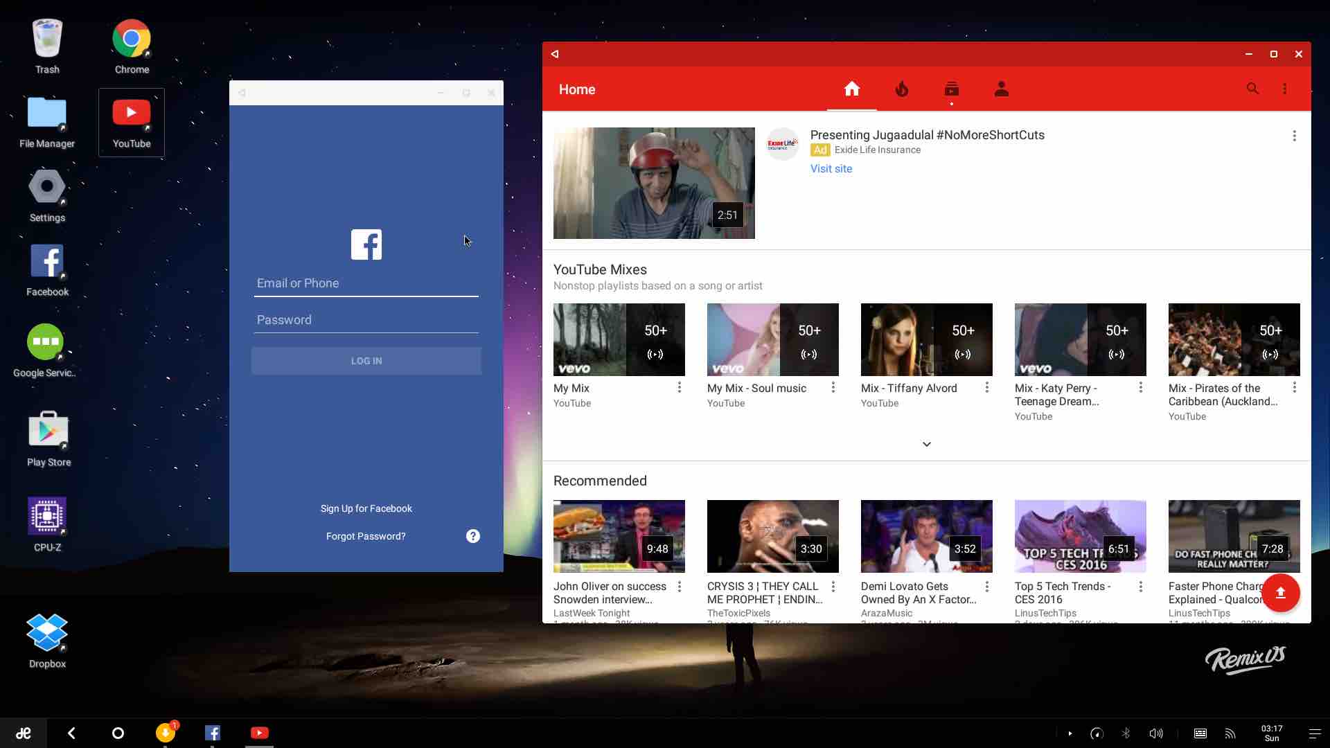The width and height of the screenshot is (1330, 748).
Task: Click the Visit site button on the ad
Action: [x=831, y=168]
